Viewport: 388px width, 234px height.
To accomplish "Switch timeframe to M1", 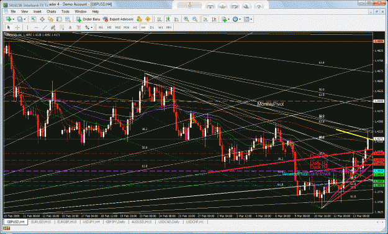I will click(101, 27).
